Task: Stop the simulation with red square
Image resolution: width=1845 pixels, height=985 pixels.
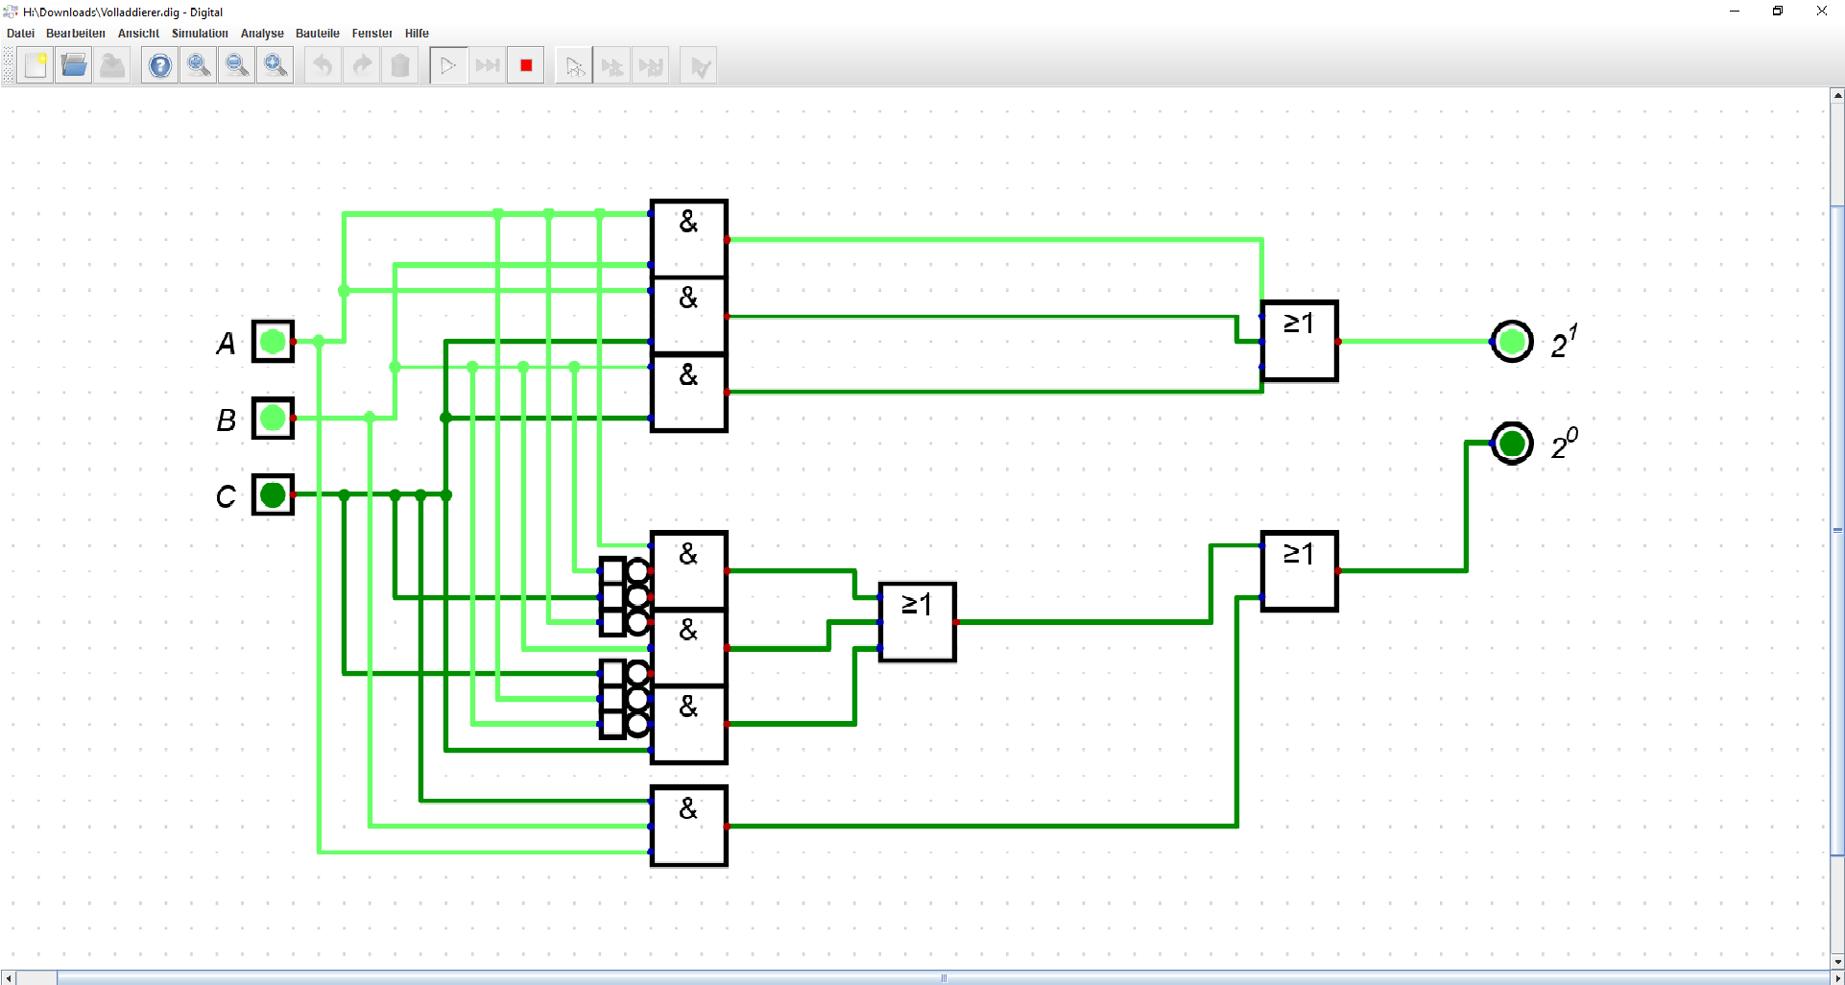Action: (526, 66)
